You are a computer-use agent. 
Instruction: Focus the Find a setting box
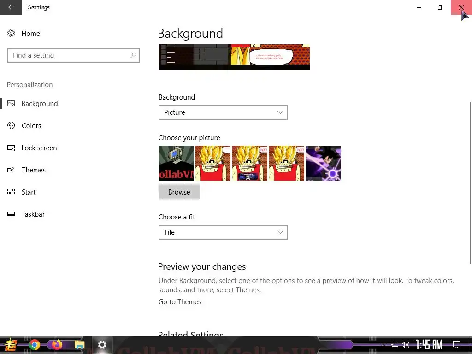(x=74, y=55)
